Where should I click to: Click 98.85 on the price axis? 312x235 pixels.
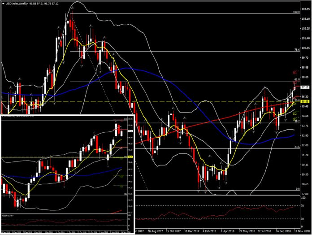[x=306, y=67]
